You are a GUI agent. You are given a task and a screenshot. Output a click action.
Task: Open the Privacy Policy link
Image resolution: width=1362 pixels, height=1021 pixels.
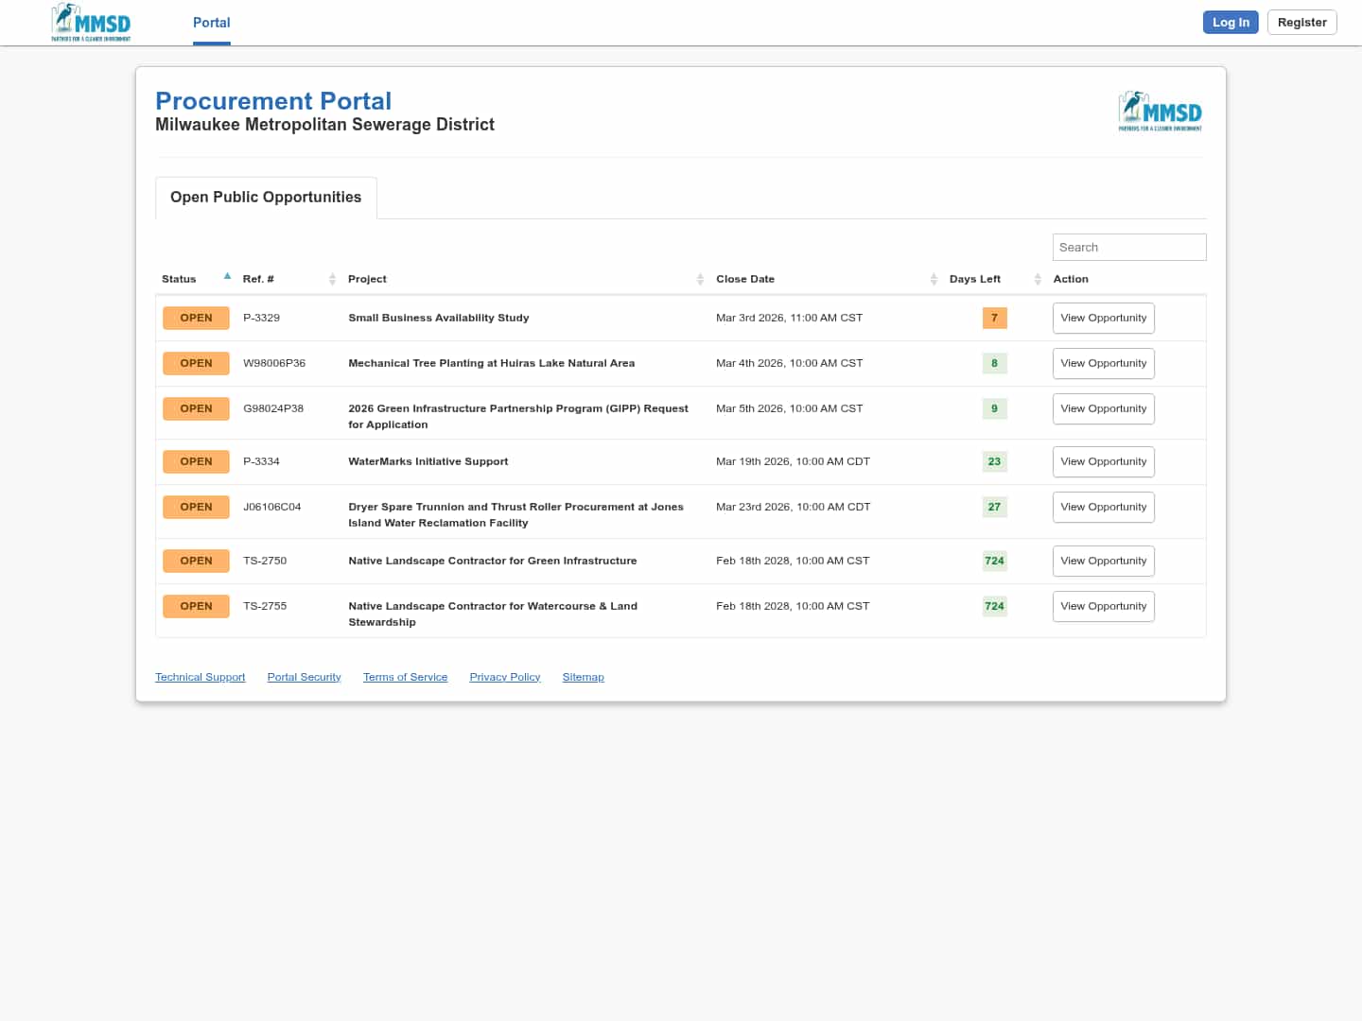504,677
